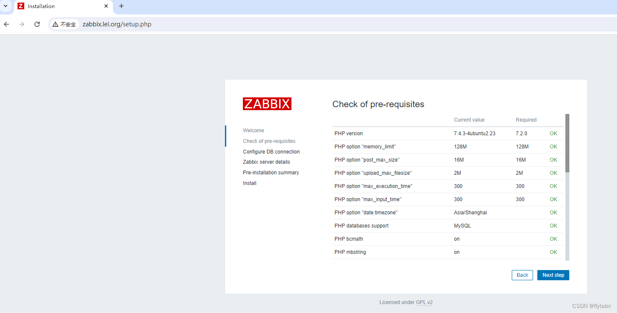Select Pre-installation summary step

tap(271, 173)
